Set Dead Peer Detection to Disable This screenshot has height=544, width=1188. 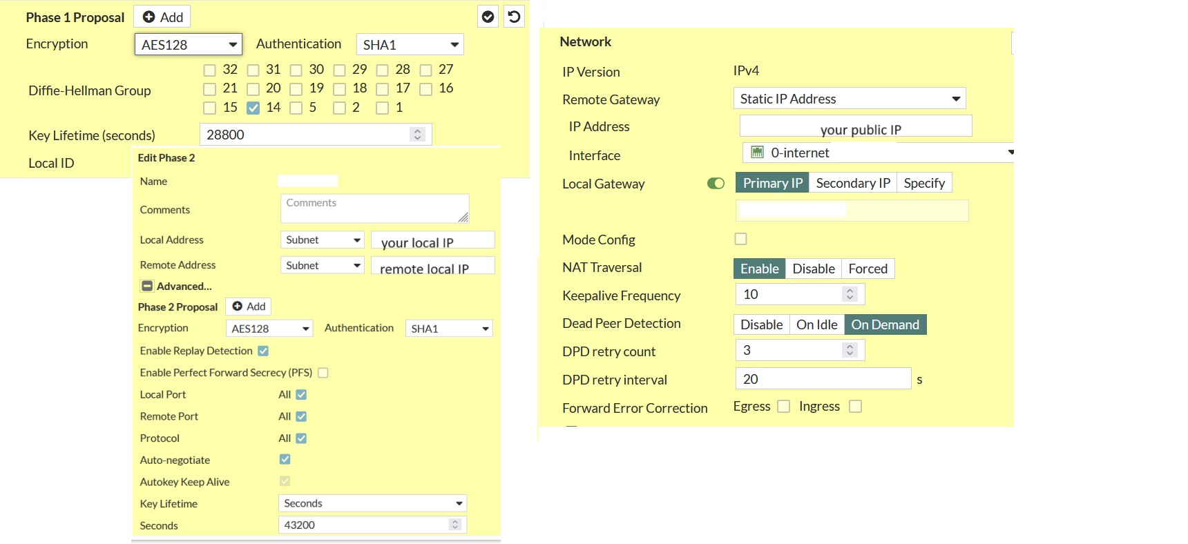762,324
